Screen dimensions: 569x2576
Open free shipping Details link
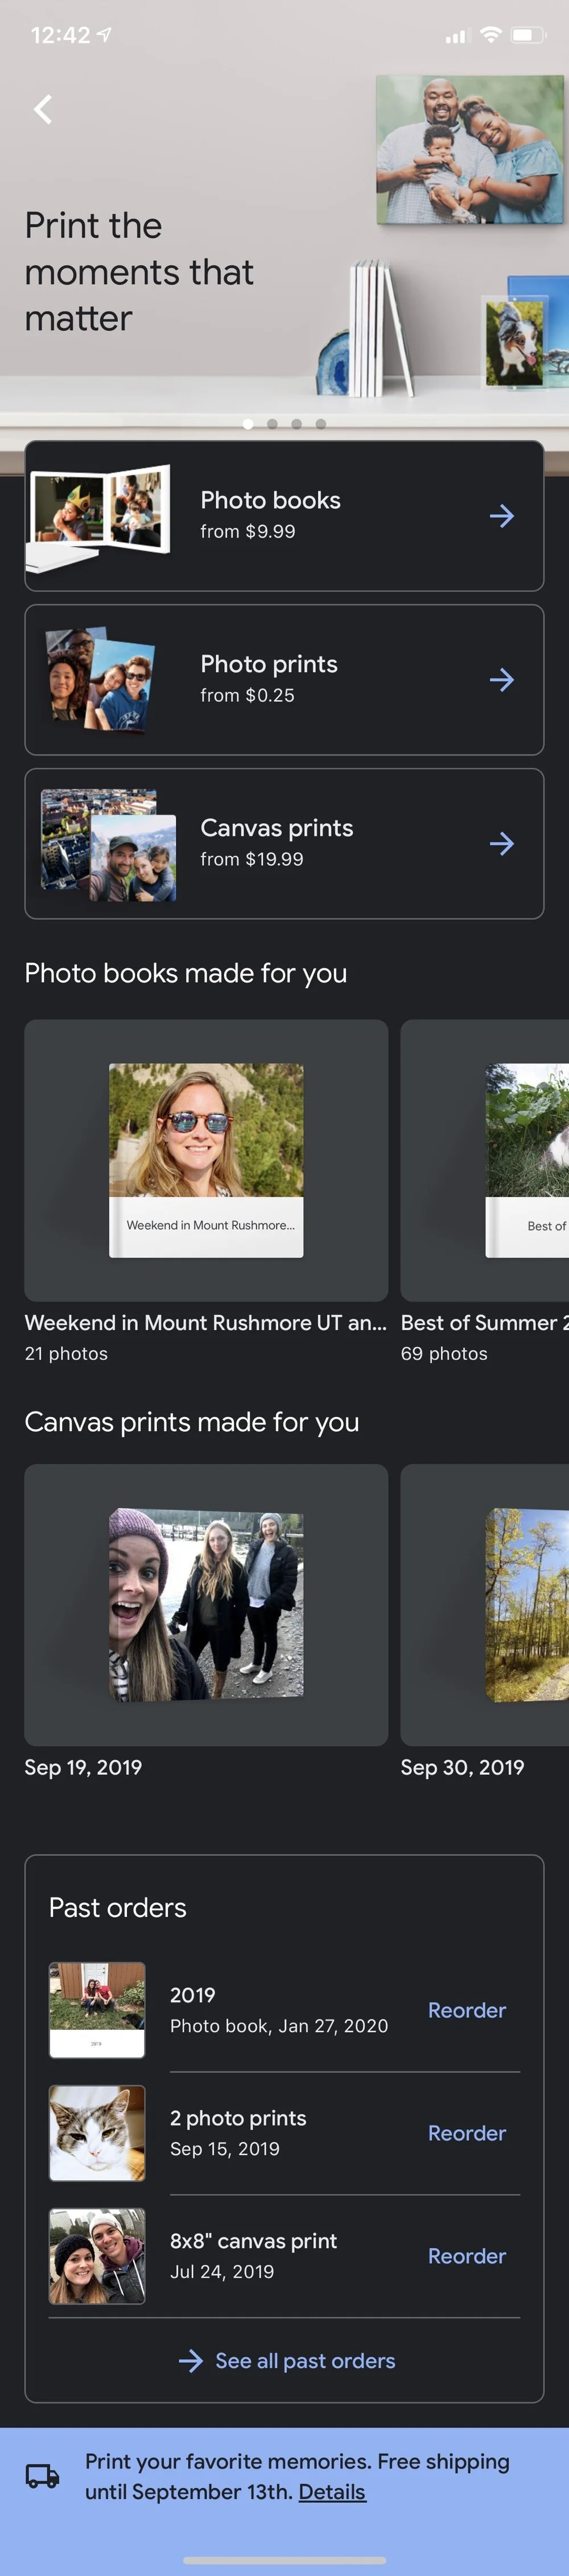(x=332, y=2492)
